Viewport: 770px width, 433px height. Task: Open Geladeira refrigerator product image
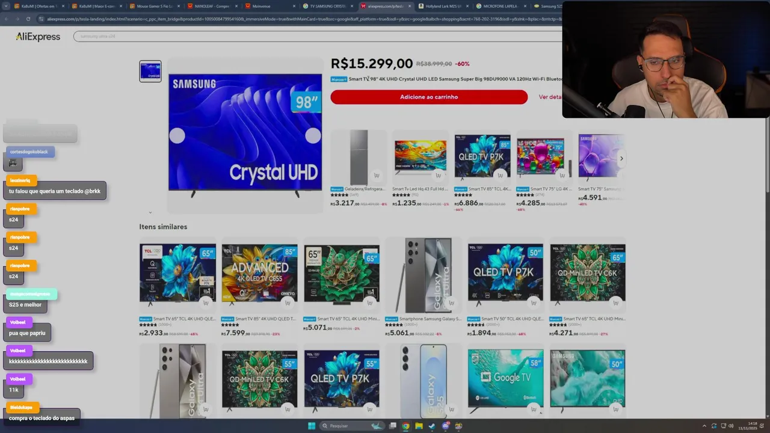[x=359, y=157]
